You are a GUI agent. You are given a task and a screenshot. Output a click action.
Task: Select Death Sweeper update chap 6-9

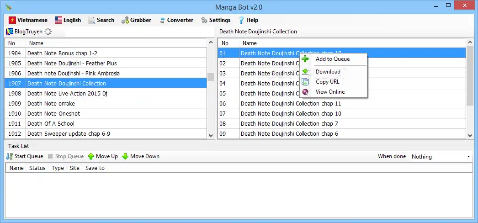tap(106, 134)
